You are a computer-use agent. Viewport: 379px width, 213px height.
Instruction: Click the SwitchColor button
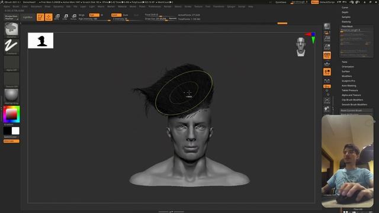point(11,137)
